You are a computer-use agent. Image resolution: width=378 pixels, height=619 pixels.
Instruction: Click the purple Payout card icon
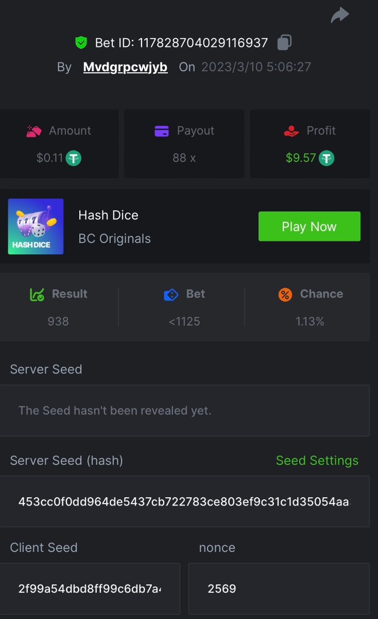pos(162,131)
